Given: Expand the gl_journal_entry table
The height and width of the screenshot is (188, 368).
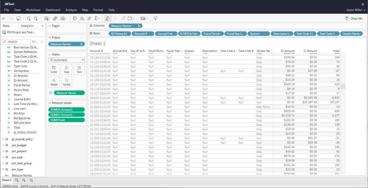Looking at the screenshot, I should [x=3, y=139].
